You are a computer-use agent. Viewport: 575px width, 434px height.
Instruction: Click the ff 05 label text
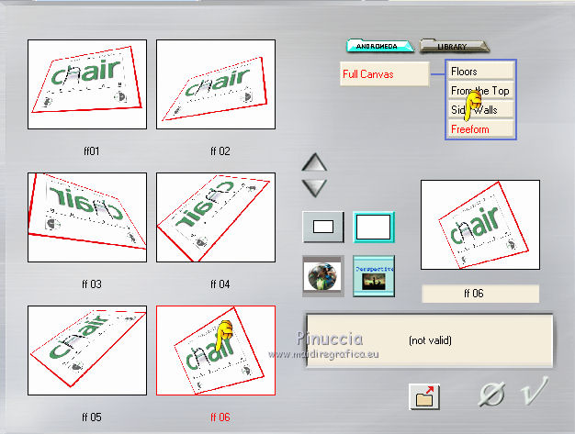tap(91, 417)
